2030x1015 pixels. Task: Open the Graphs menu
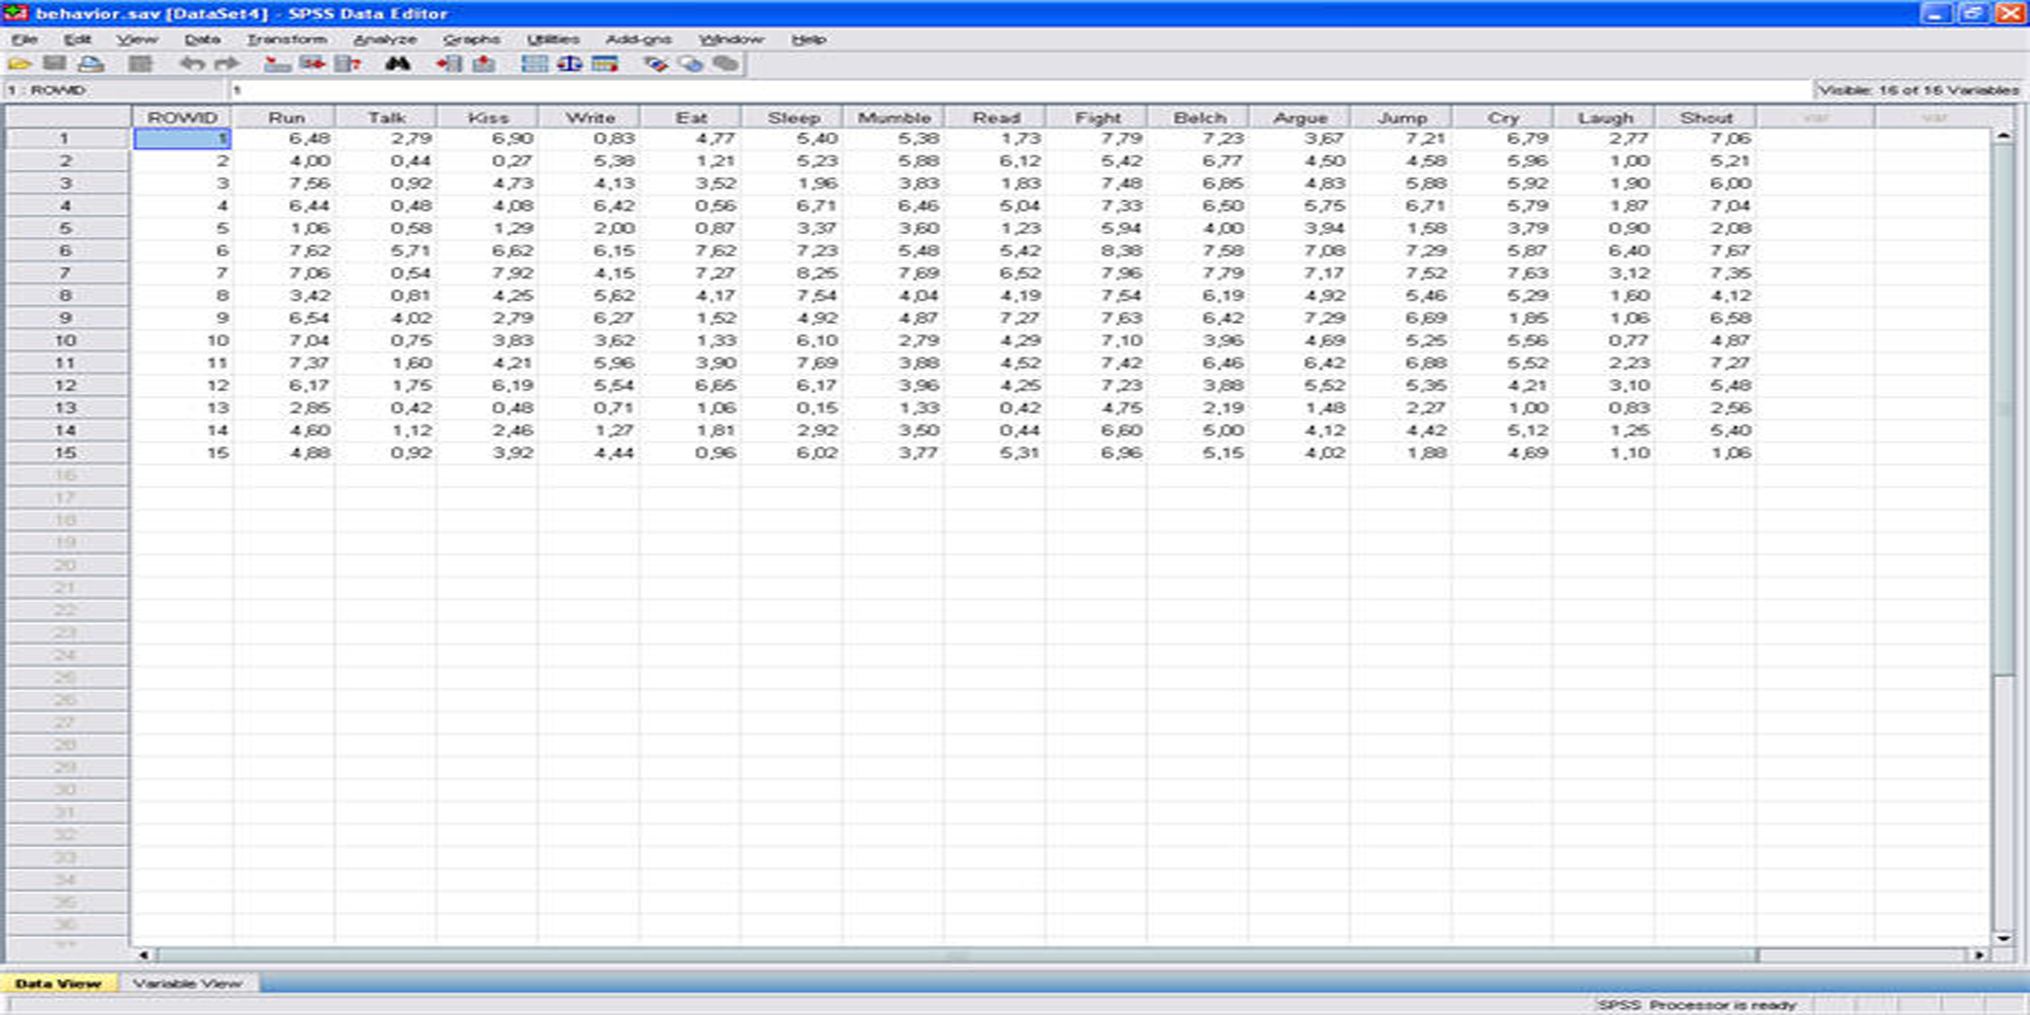coord(471,39)
